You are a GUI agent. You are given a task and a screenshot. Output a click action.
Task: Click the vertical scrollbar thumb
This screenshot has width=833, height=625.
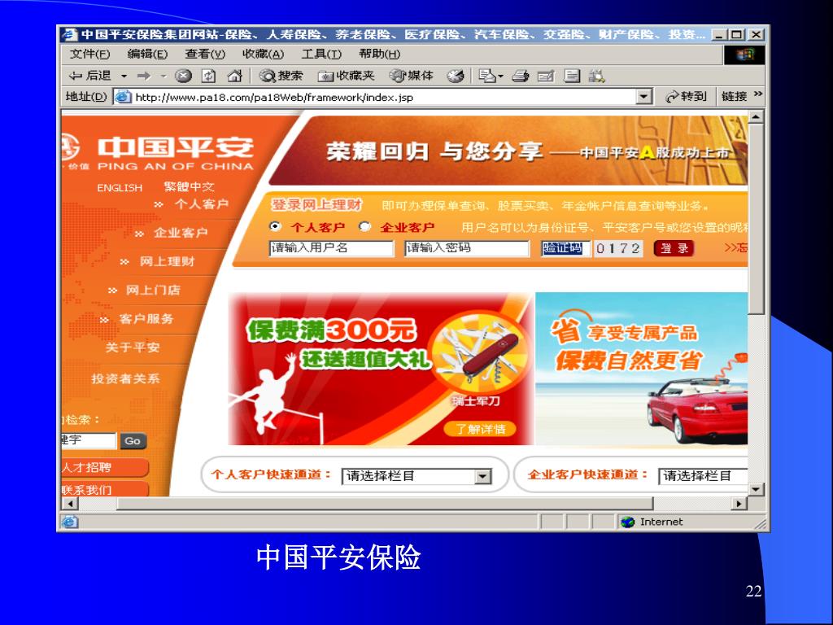point(756,219)
